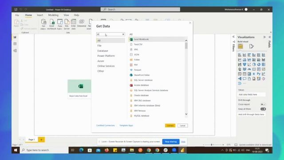284x160 pixels.
Task: Click the Stop sharing button
Action: [170, 142]
